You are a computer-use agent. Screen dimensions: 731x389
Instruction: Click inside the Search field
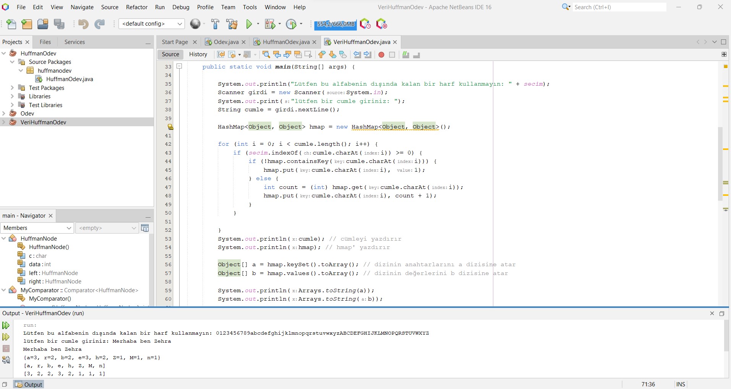pyautogui.click(x=619, y=7)
